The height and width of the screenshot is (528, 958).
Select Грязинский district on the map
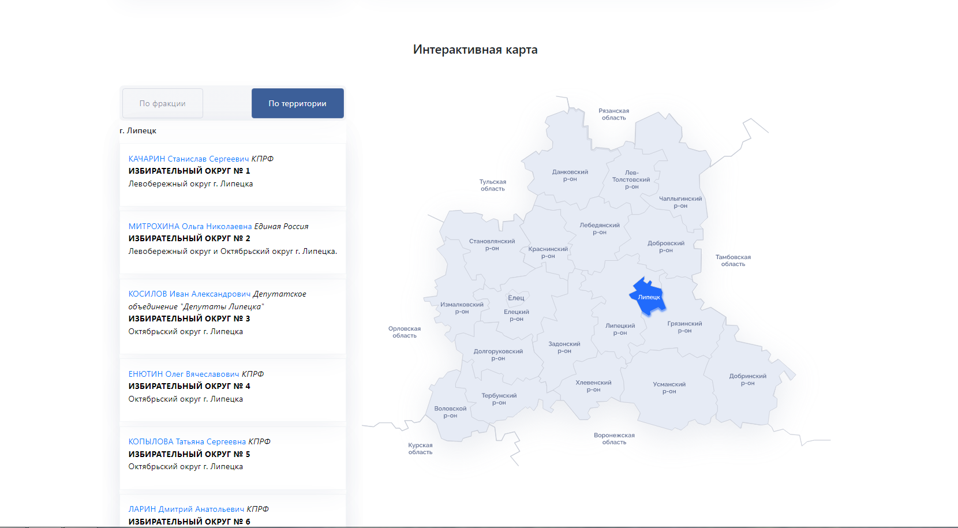pos(684,327)
